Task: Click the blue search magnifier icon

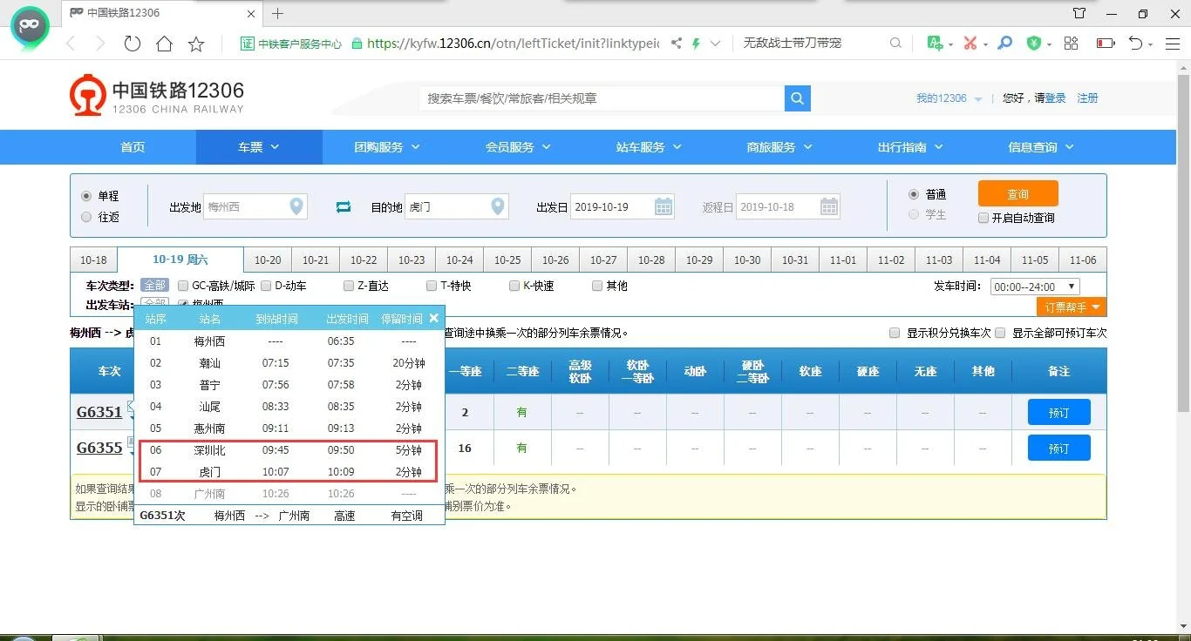Action: click(796, 98)
